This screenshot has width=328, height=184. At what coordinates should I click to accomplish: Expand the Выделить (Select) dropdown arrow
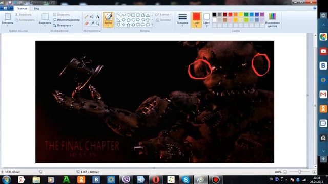45,26
